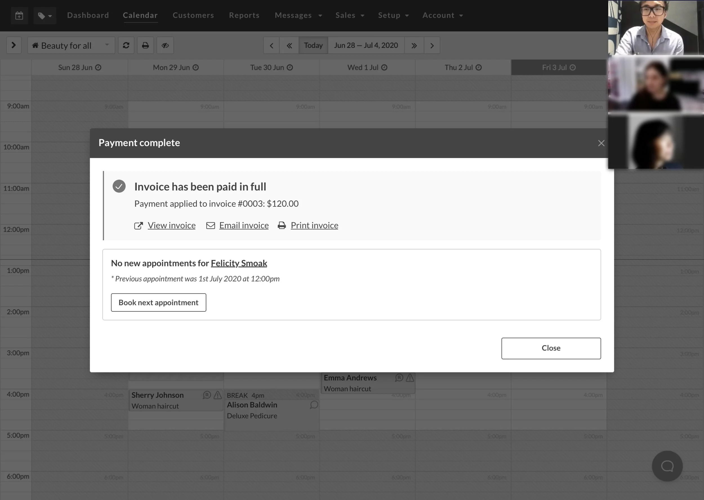This screenshot has width=704, height=500.
Task: Click the new appointment calendar-plus icon
Action: [19, 15]
